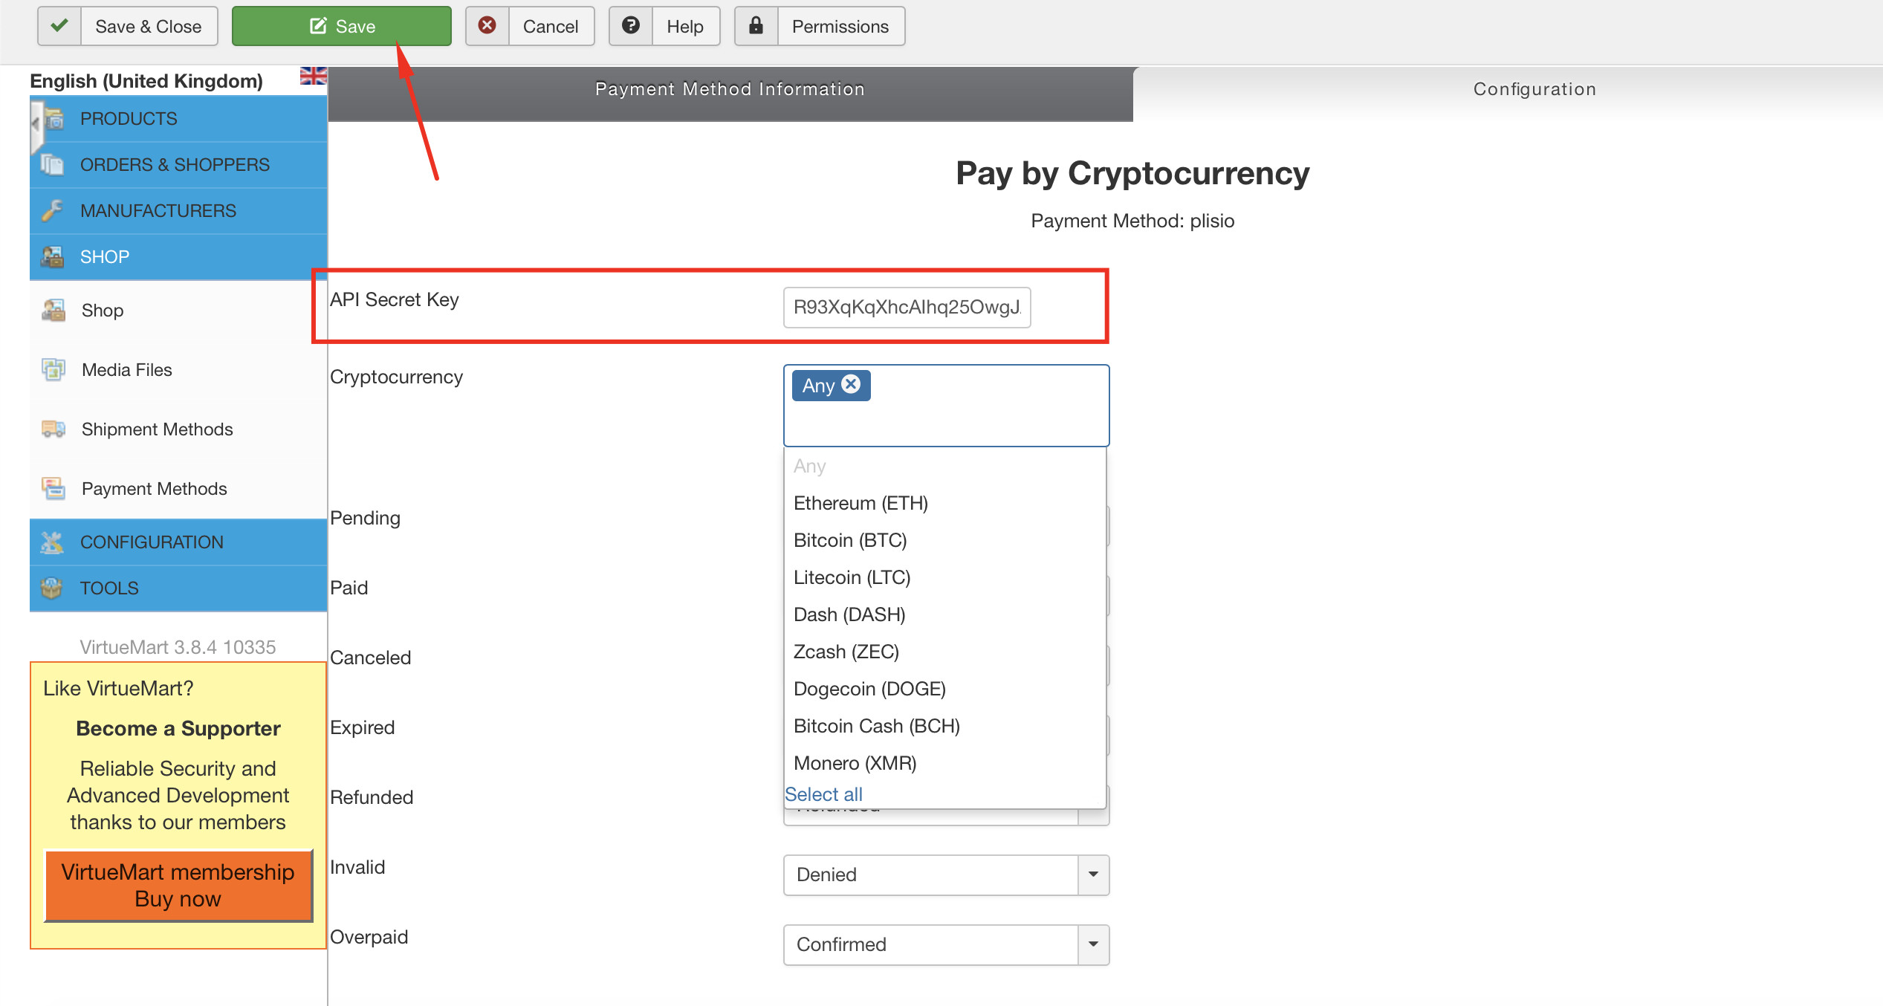Viewport: 1883px width, 1006px height.
Task: Click the red Cancel cross icon
Action: [x=487, y=26]
